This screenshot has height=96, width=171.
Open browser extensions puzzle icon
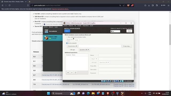pos(145,5)
